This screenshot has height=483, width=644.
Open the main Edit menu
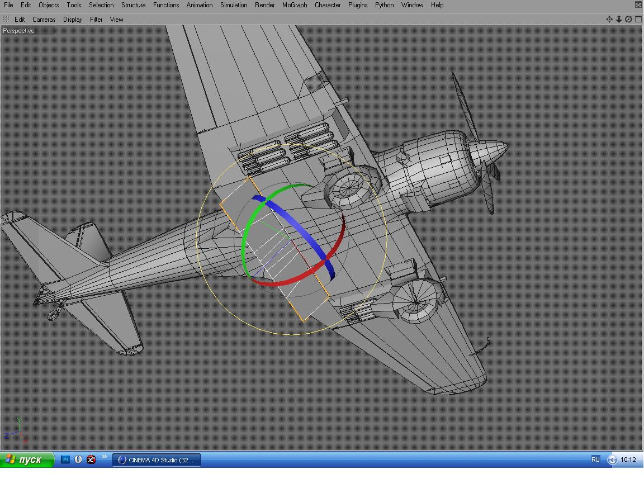[26, 5]
